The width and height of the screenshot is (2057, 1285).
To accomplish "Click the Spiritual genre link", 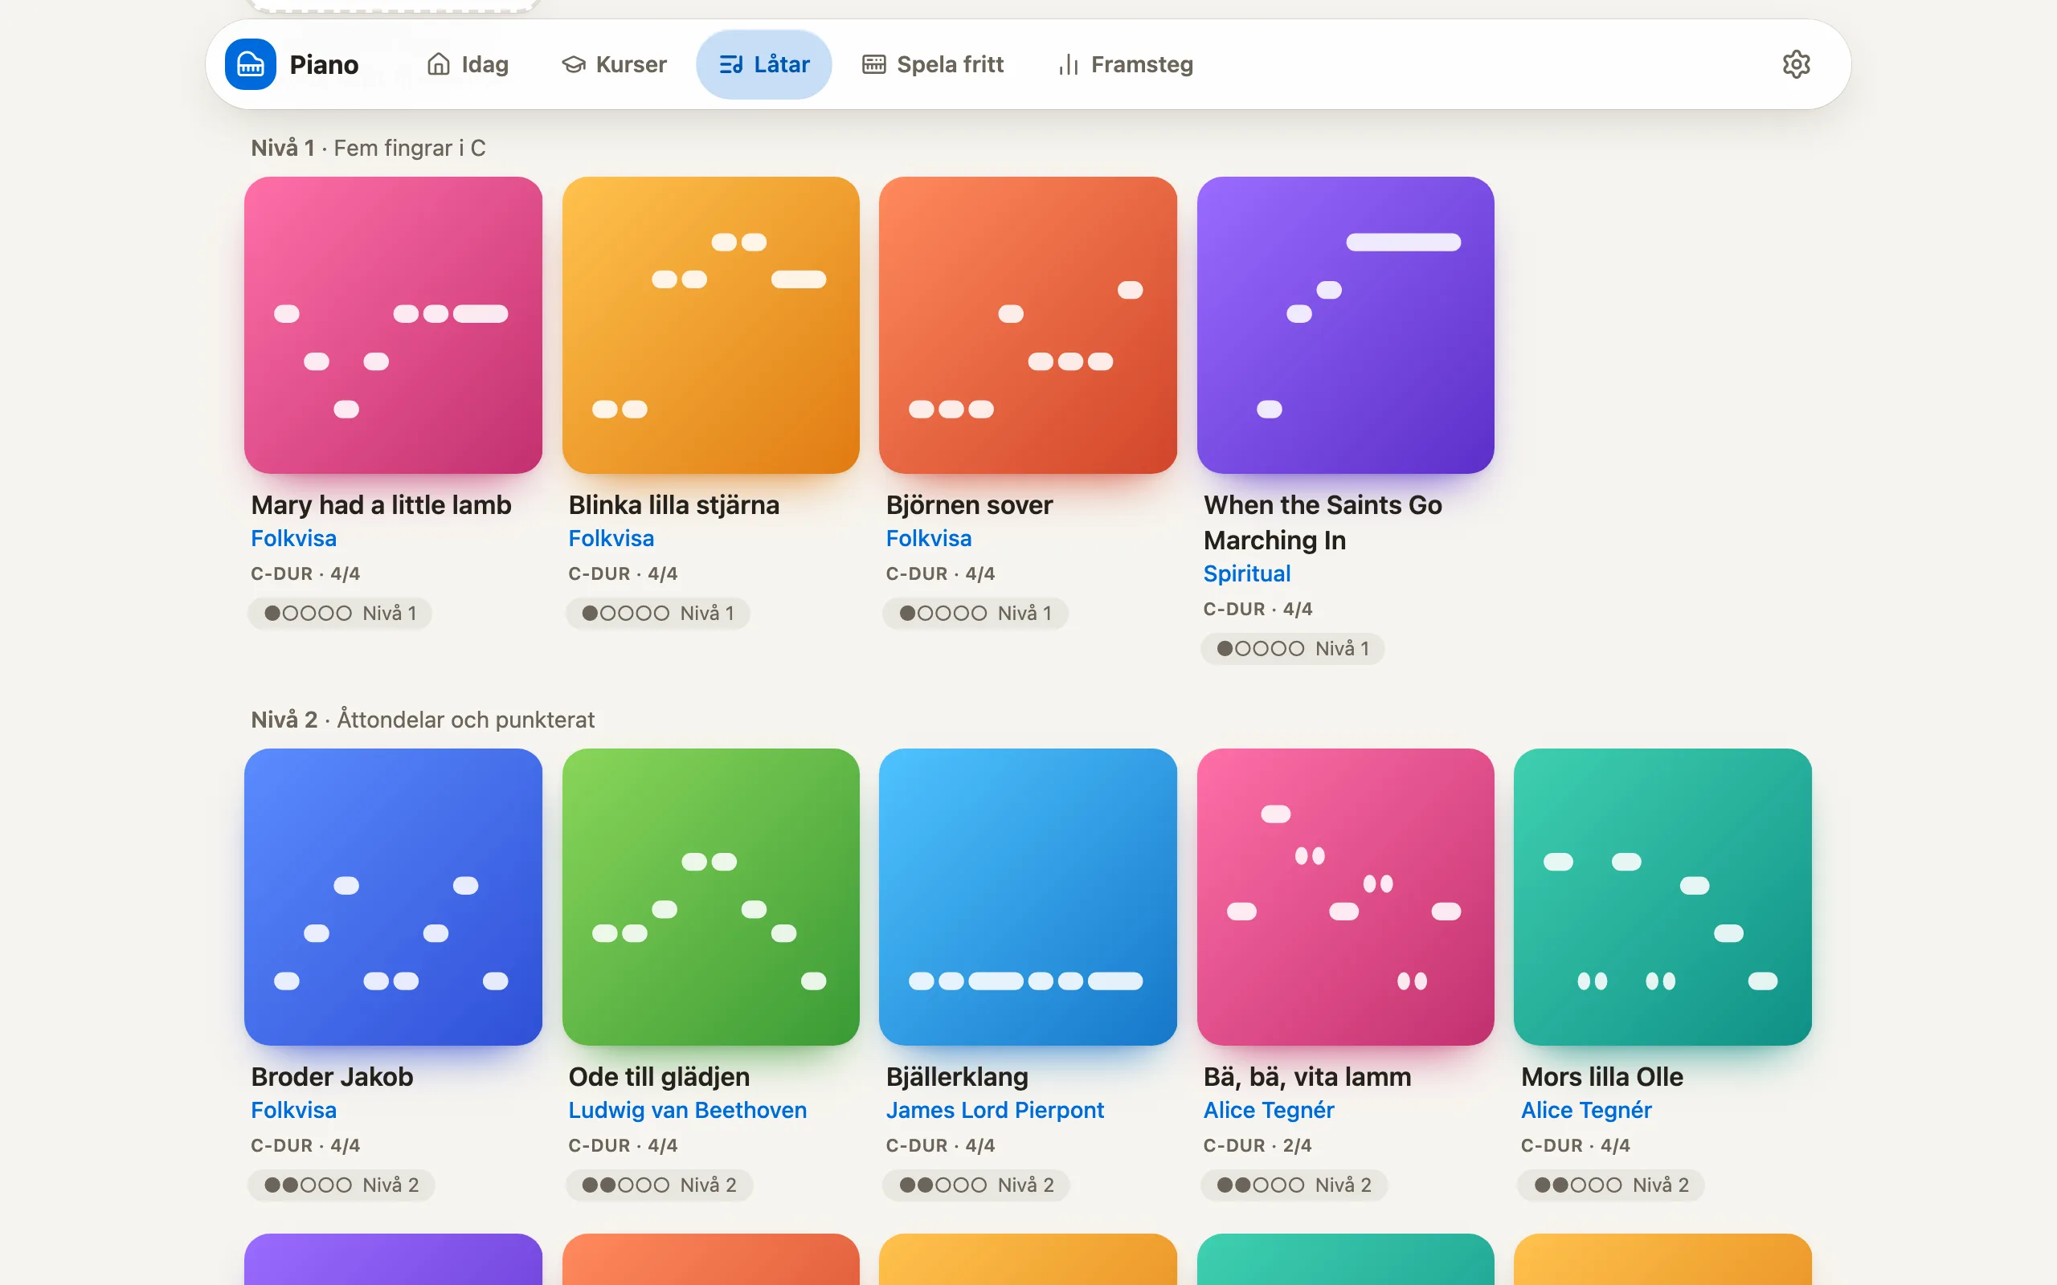I will coord(1247,573).
